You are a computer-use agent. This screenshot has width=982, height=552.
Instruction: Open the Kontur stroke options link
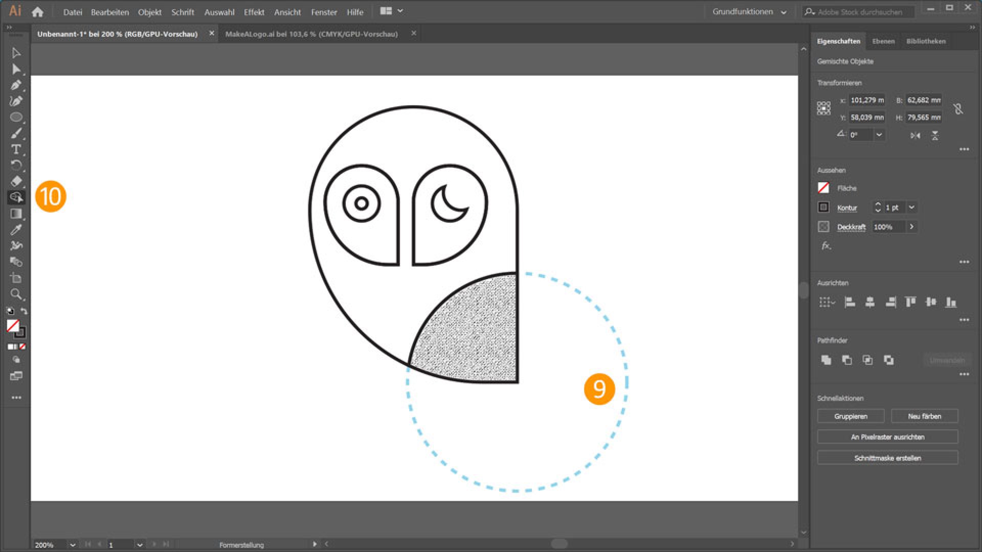pyautogui.click(x=846, y=208)
